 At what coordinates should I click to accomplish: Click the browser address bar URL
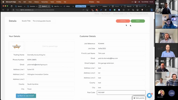click(35, 10)
